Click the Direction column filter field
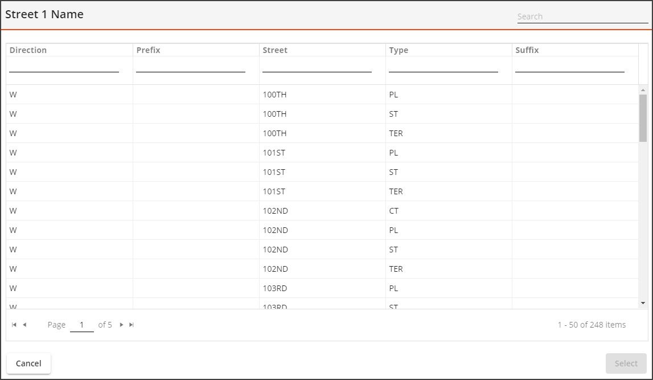The image size is (653, 380). 64,66
